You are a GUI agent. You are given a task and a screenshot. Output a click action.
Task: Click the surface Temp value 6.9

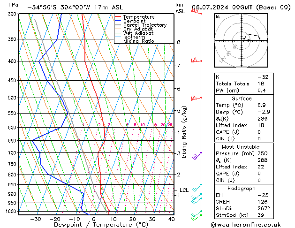(x=262, y=105)
